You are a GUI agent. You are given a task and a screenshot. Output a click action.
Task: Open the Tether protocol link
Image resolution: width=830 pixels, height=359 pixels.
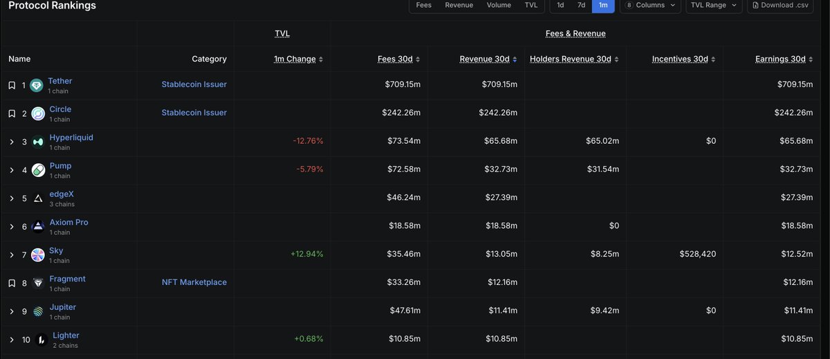click(60, 81)
